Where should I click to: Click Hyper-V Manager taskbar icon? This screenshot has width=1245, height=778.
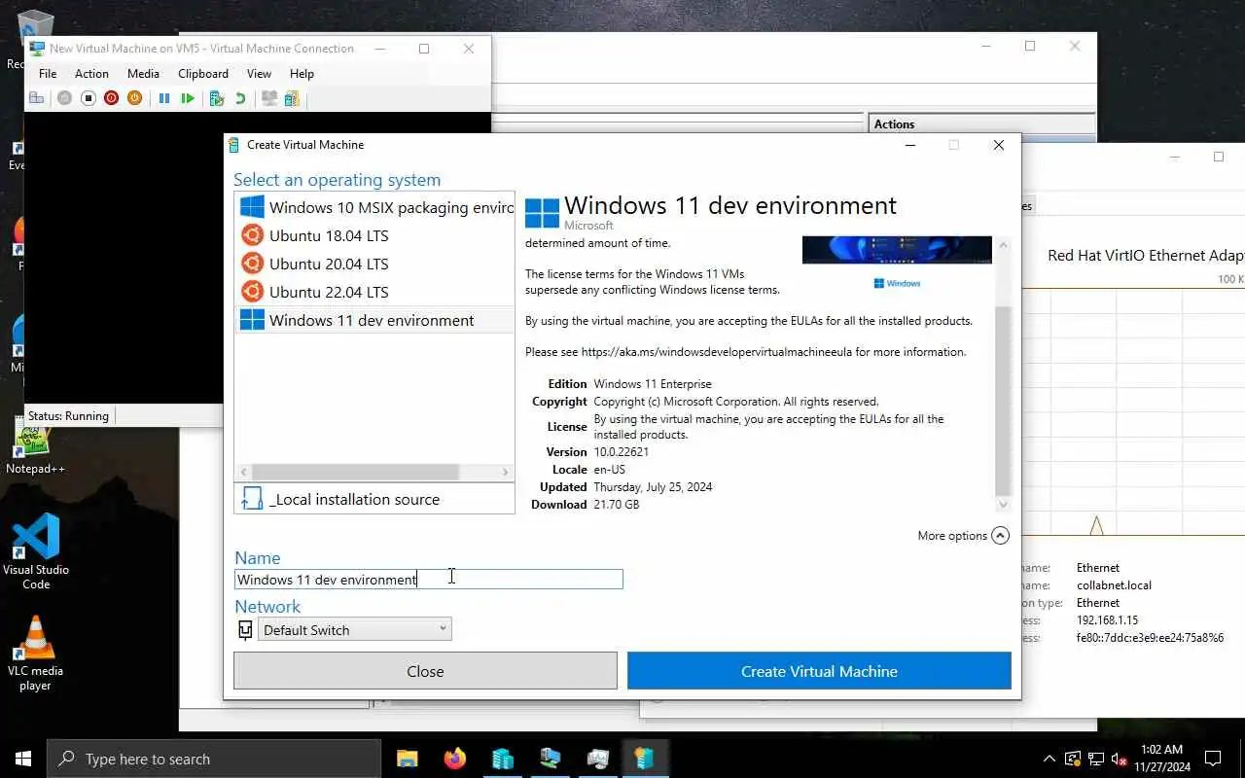[502, 759]
